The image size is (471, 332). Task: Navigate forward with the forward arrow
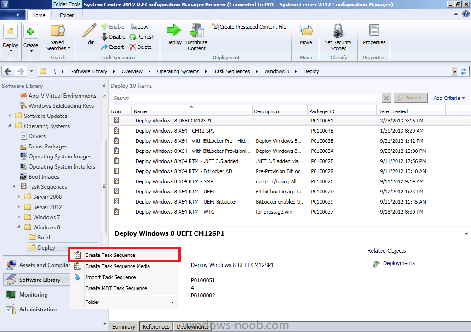click(20, 71)
